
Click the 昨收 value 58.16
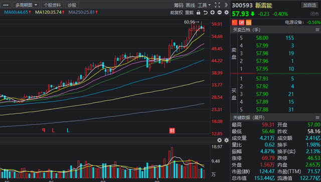[x=314, y=131]
